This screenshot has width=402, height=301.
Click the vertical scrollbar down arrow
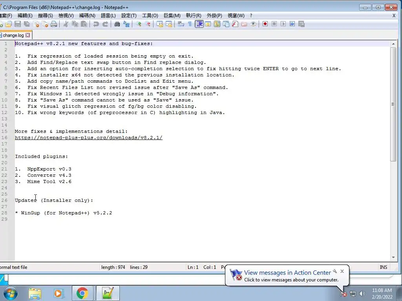coord(393,257)
